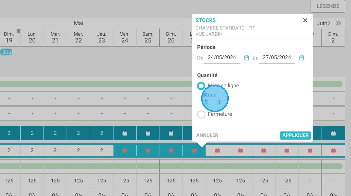
Task: Click red lock icon under Dim. 2
Action: click(x=333, y=150)
